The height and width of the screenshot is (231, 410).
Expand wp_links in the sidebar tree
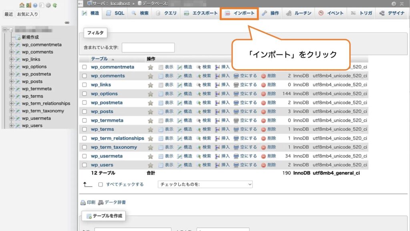(11, 59)
